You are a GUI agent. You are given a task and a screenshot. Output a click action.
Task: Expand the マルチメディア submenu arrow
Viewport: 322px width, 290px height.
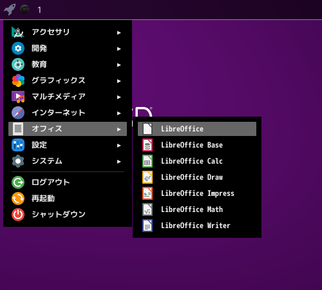[118, 97]
